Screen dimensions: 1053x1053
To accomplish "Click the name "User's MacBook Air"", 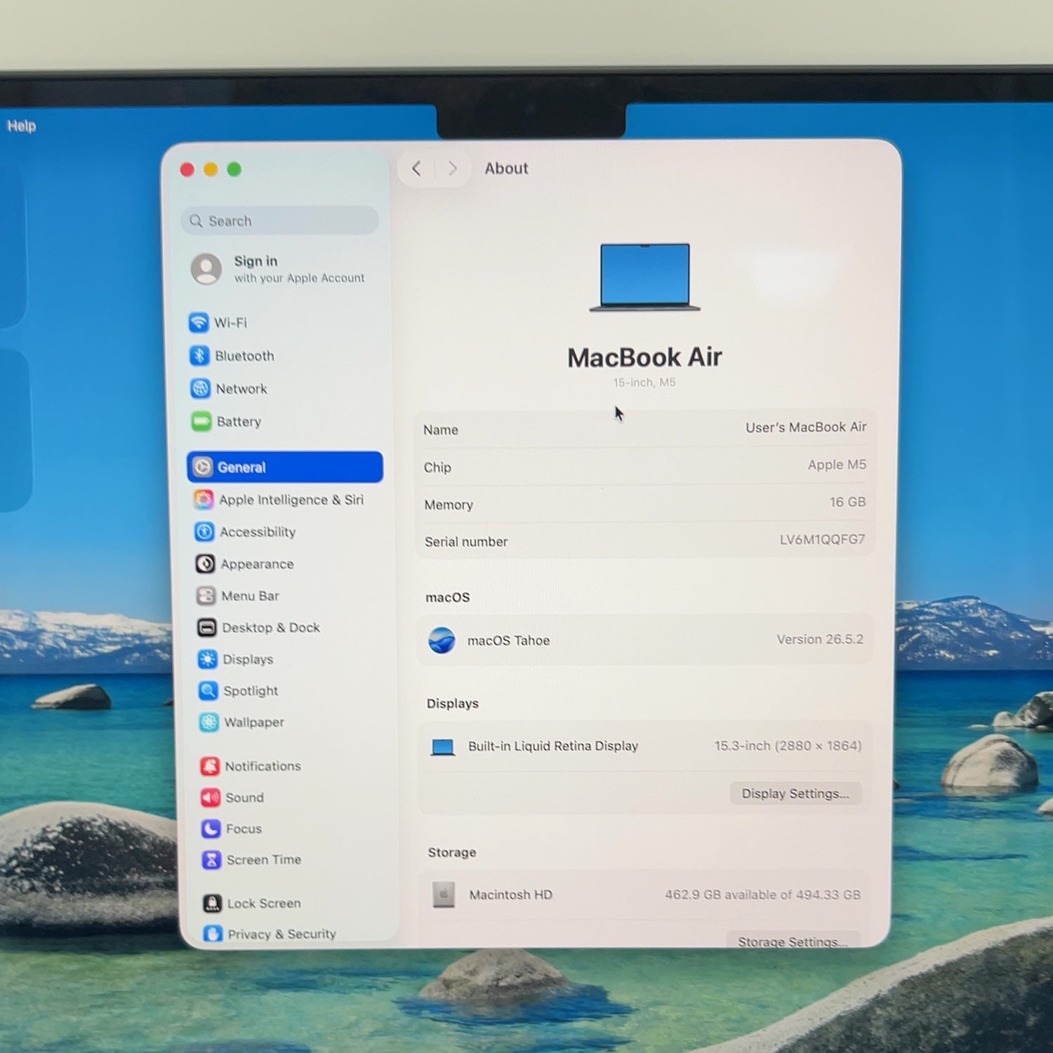I will (x=806, y=427).
